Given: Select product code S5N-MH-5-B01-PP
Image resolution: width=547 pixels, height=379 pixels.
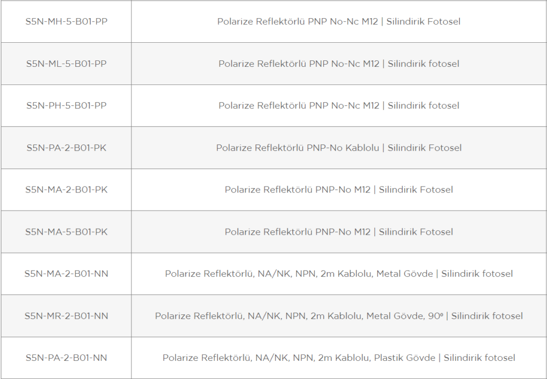Looking at the screenshot, I should pos(66,21).
